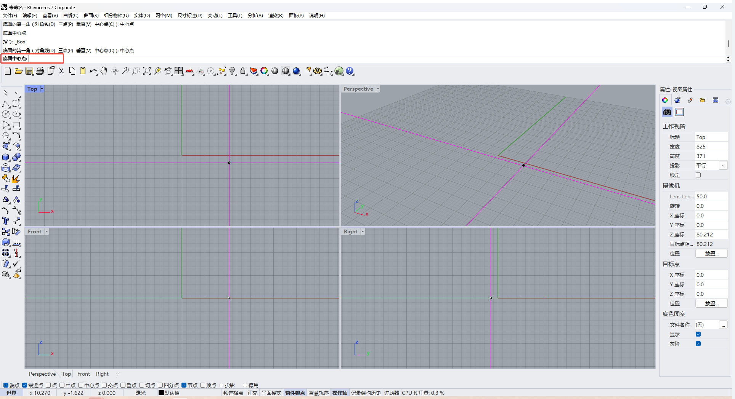Image resolution: width=735 pixels, height=399 pixels.
Task: Select the Text object tool in sidebar
Action: coord(6,221)
